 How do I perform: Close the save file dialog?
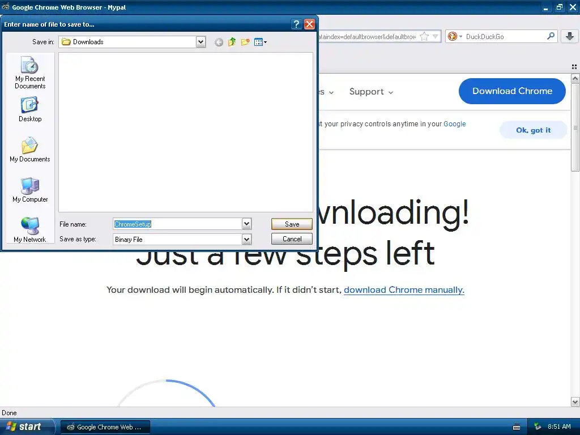[309, 24]
